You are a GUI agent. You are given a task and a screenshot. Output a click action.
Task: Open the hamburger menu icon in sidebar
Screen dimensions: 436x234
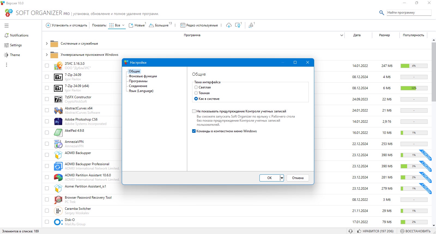point(7,26)
